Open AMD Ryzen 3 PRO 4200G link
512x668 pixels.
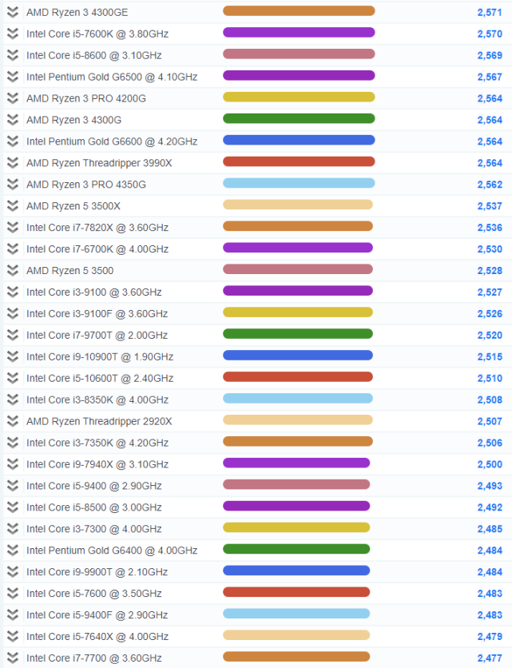(x=86, y=98)
